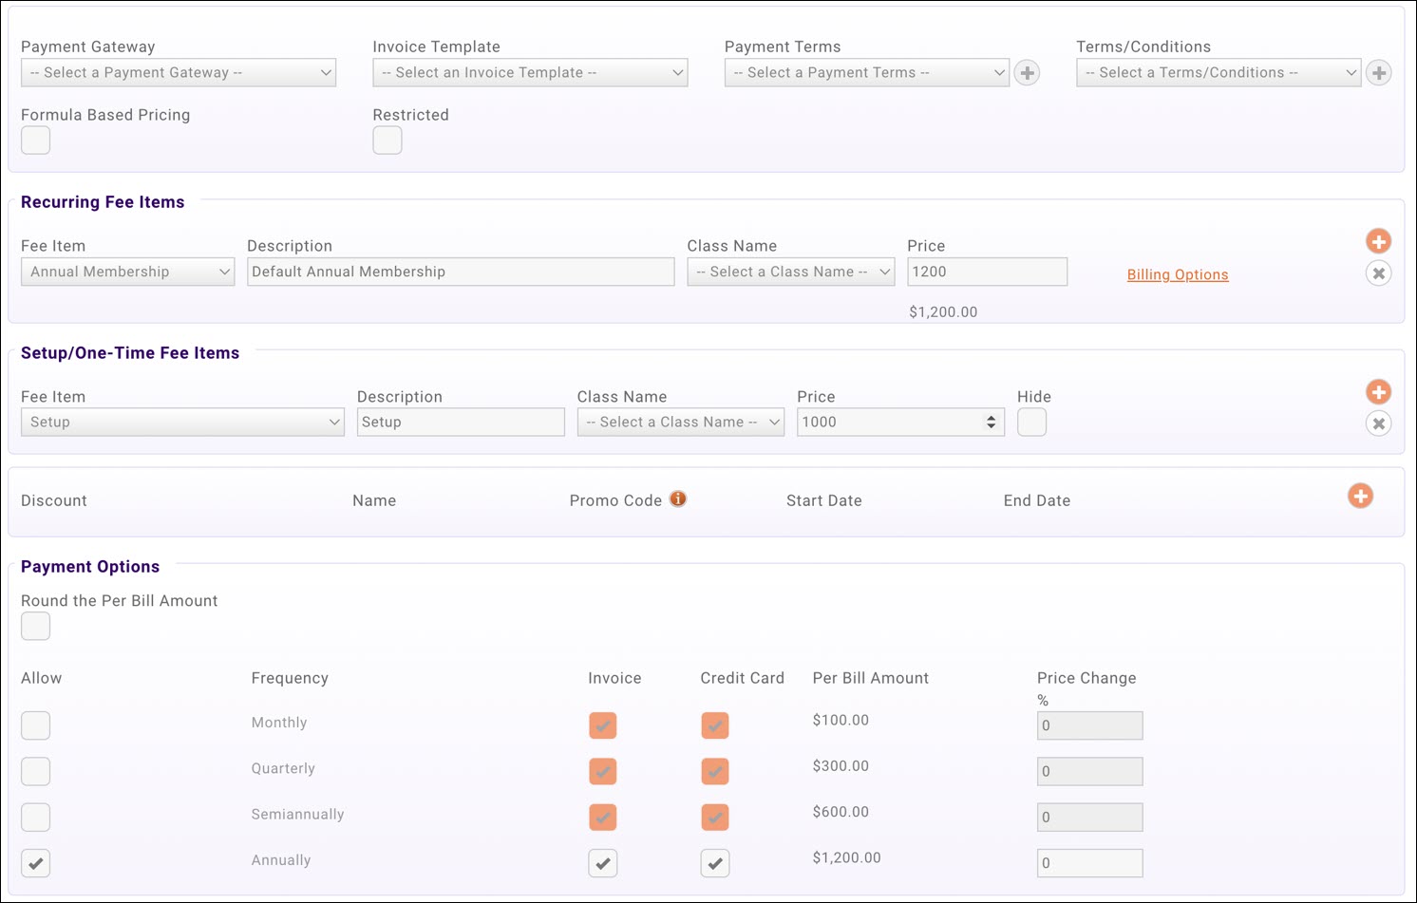Viewport: 1417px width, 903px height.
Task: Select a Class Name for Annual Membership
Action: [790, 272]
